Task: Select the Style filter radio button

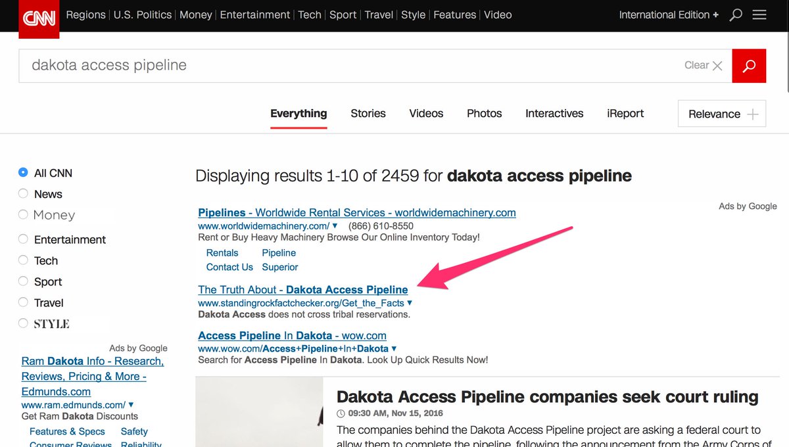Action: (23, 323)
